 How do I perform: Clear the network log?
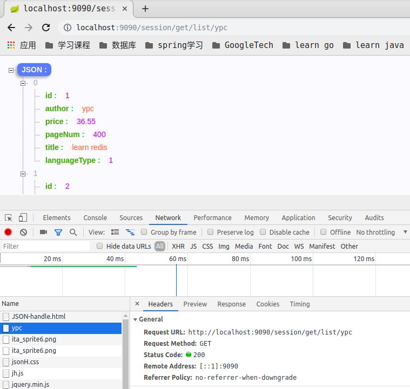point(23,232)
